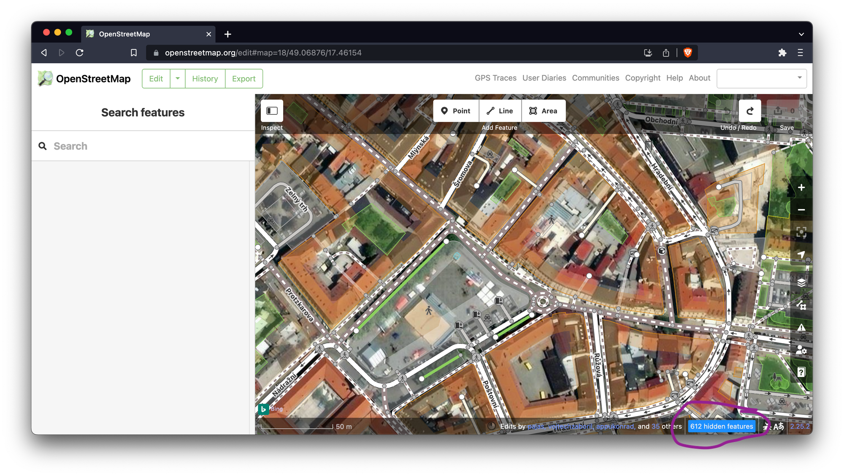Image resolution: width=844 pixels, height=476 pixels.
Task: Click the translation Aあ icon
Action: point(779,427)
